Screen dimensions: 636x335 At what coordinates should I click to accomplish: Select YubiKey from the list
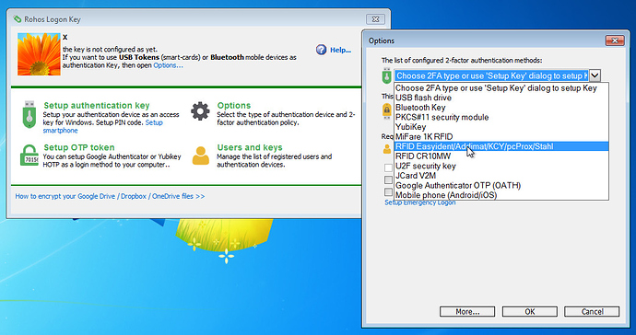[x=501, y=127]
